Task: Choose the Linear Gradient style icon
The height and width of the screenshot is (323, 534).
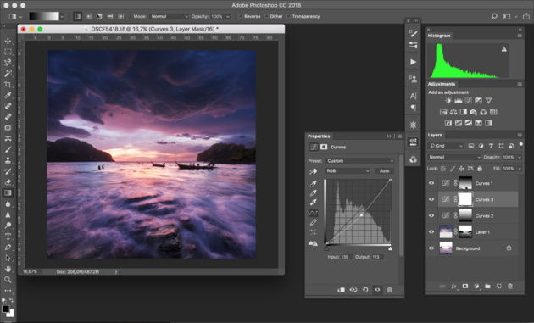Action: (78, 16)
